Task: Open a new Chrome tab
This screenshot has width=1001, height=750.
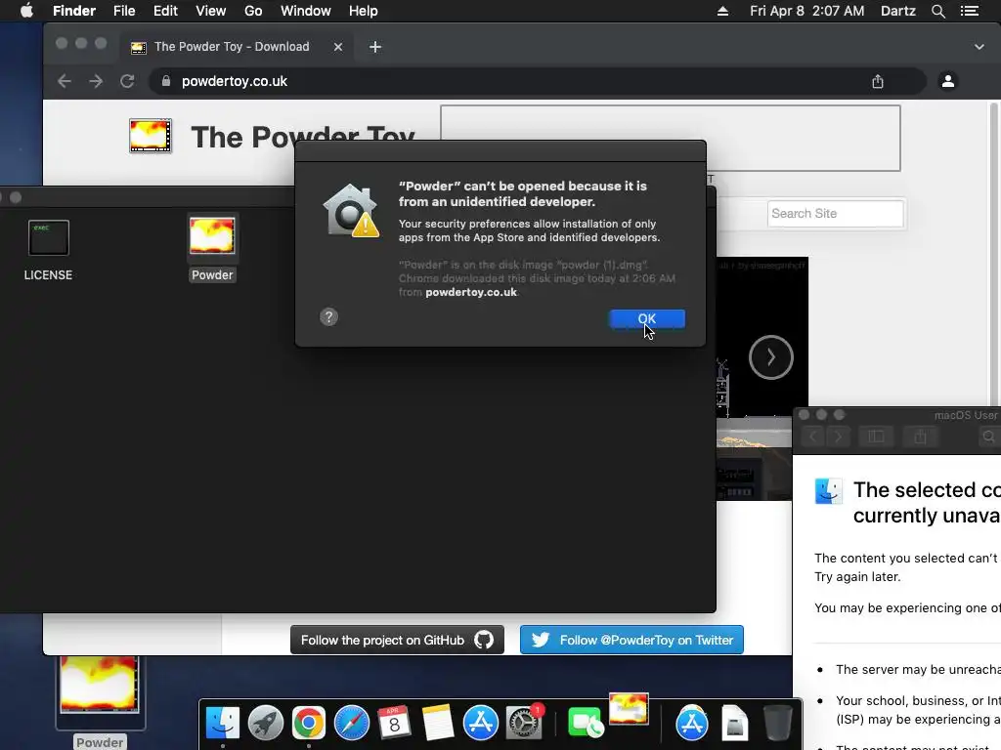Action: (x=375, y=47)
